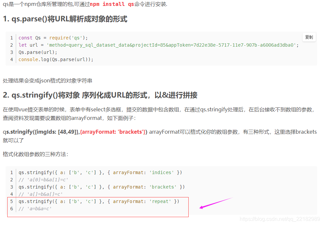Viewport: 323px width, 225px height.
Task: Click the red 'npm install qs' command text
Action: pyautogui.click(x=112, y=4)
